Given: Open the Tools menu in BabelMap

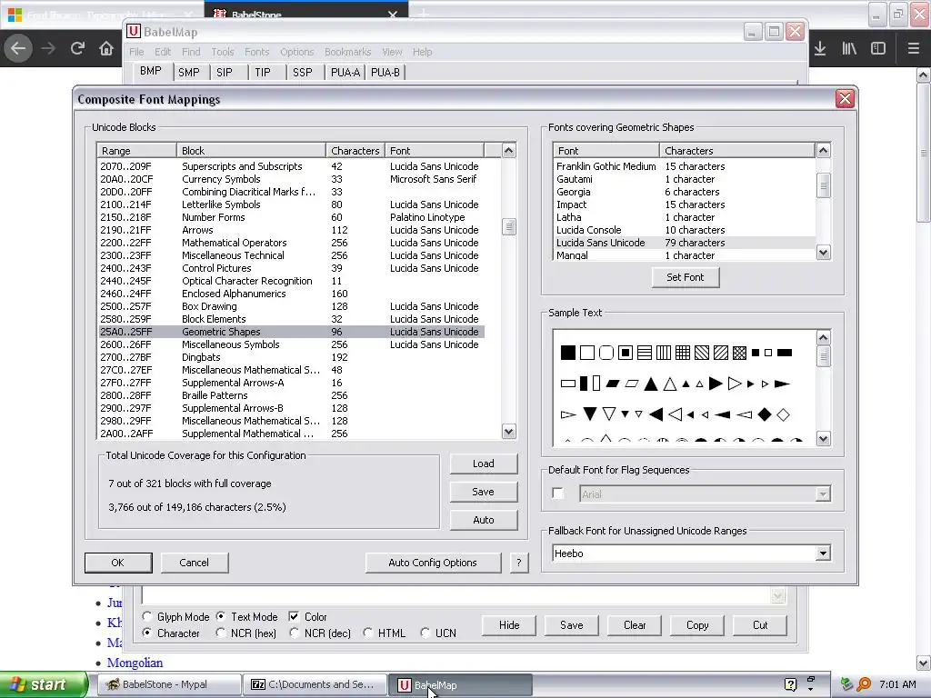Looking at the screenshot, I should pos(223,52).
